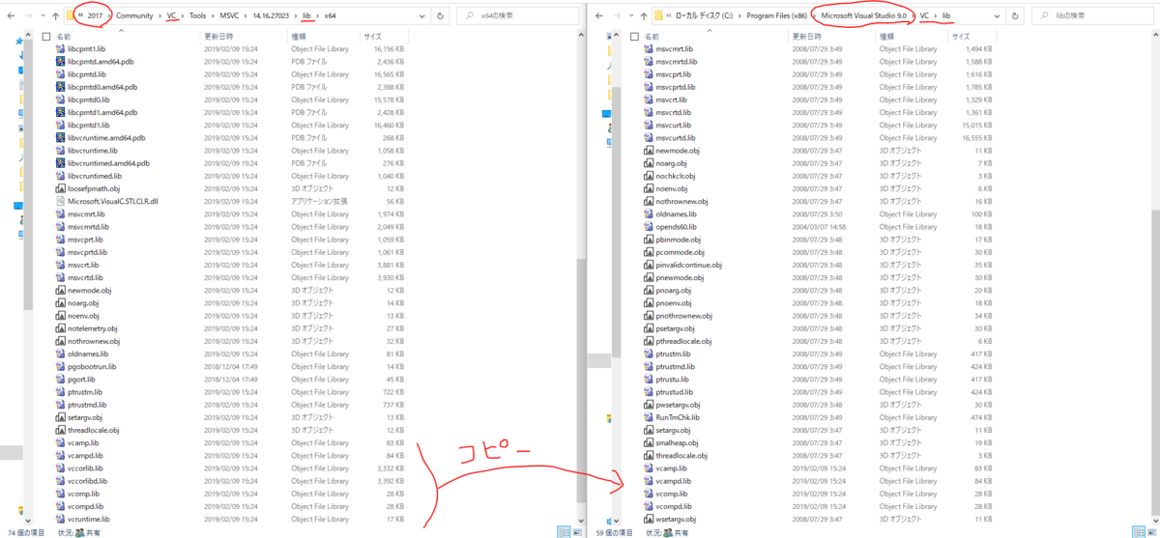This screenshot has width=1160, height=538.
Task: Expand chevron after MSVC in address bar
Action: click(x=245, y=16)
